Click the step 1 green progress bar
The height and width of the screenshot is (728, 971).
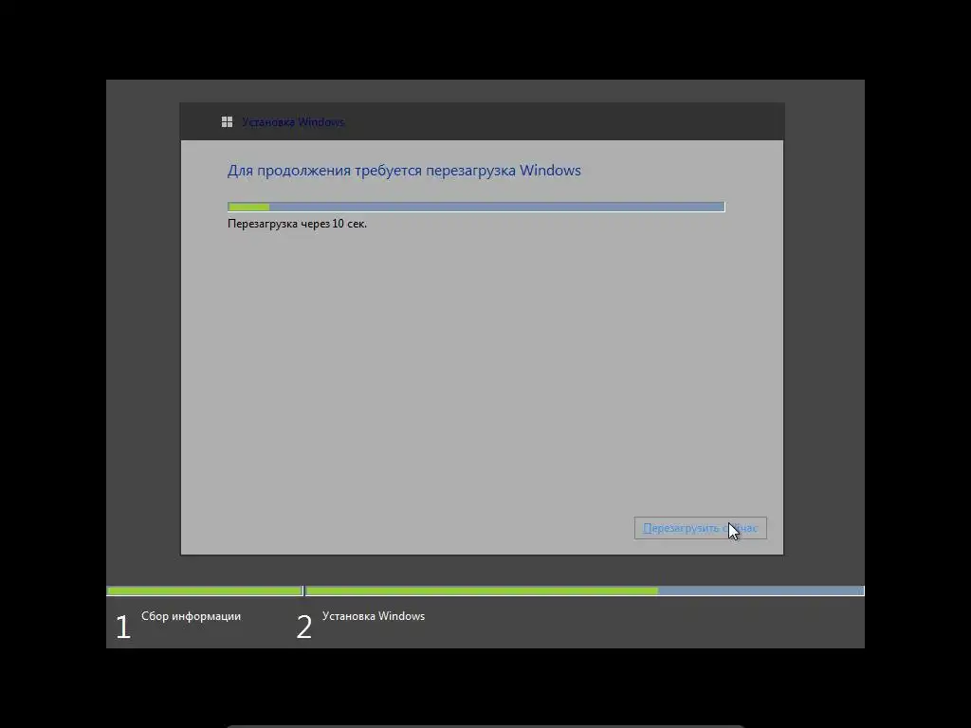click(205, 591)
